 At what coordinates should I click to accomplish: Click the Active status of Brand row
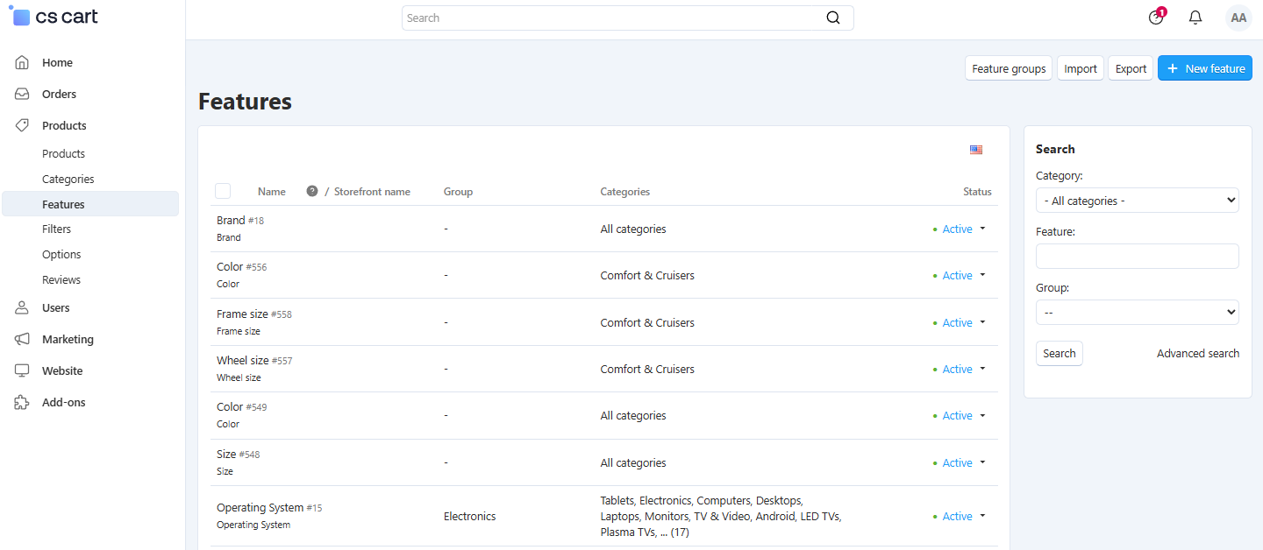[x=957, y=229]
